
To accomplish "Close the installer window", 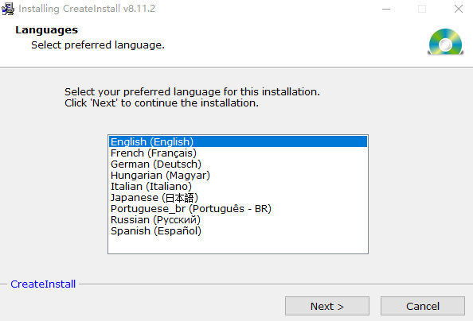I will 459,9.
